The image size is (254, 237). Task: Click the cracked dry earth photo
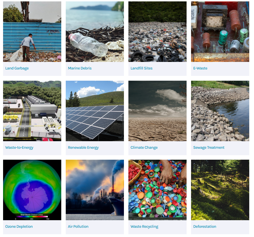click(x=157, y=111)
